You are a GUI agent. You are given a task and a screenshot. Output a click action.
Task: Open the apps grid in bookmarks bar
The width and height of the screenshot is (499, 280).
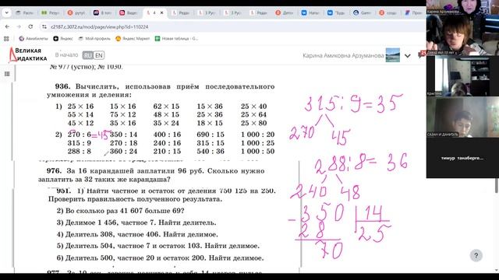(6, 39)
